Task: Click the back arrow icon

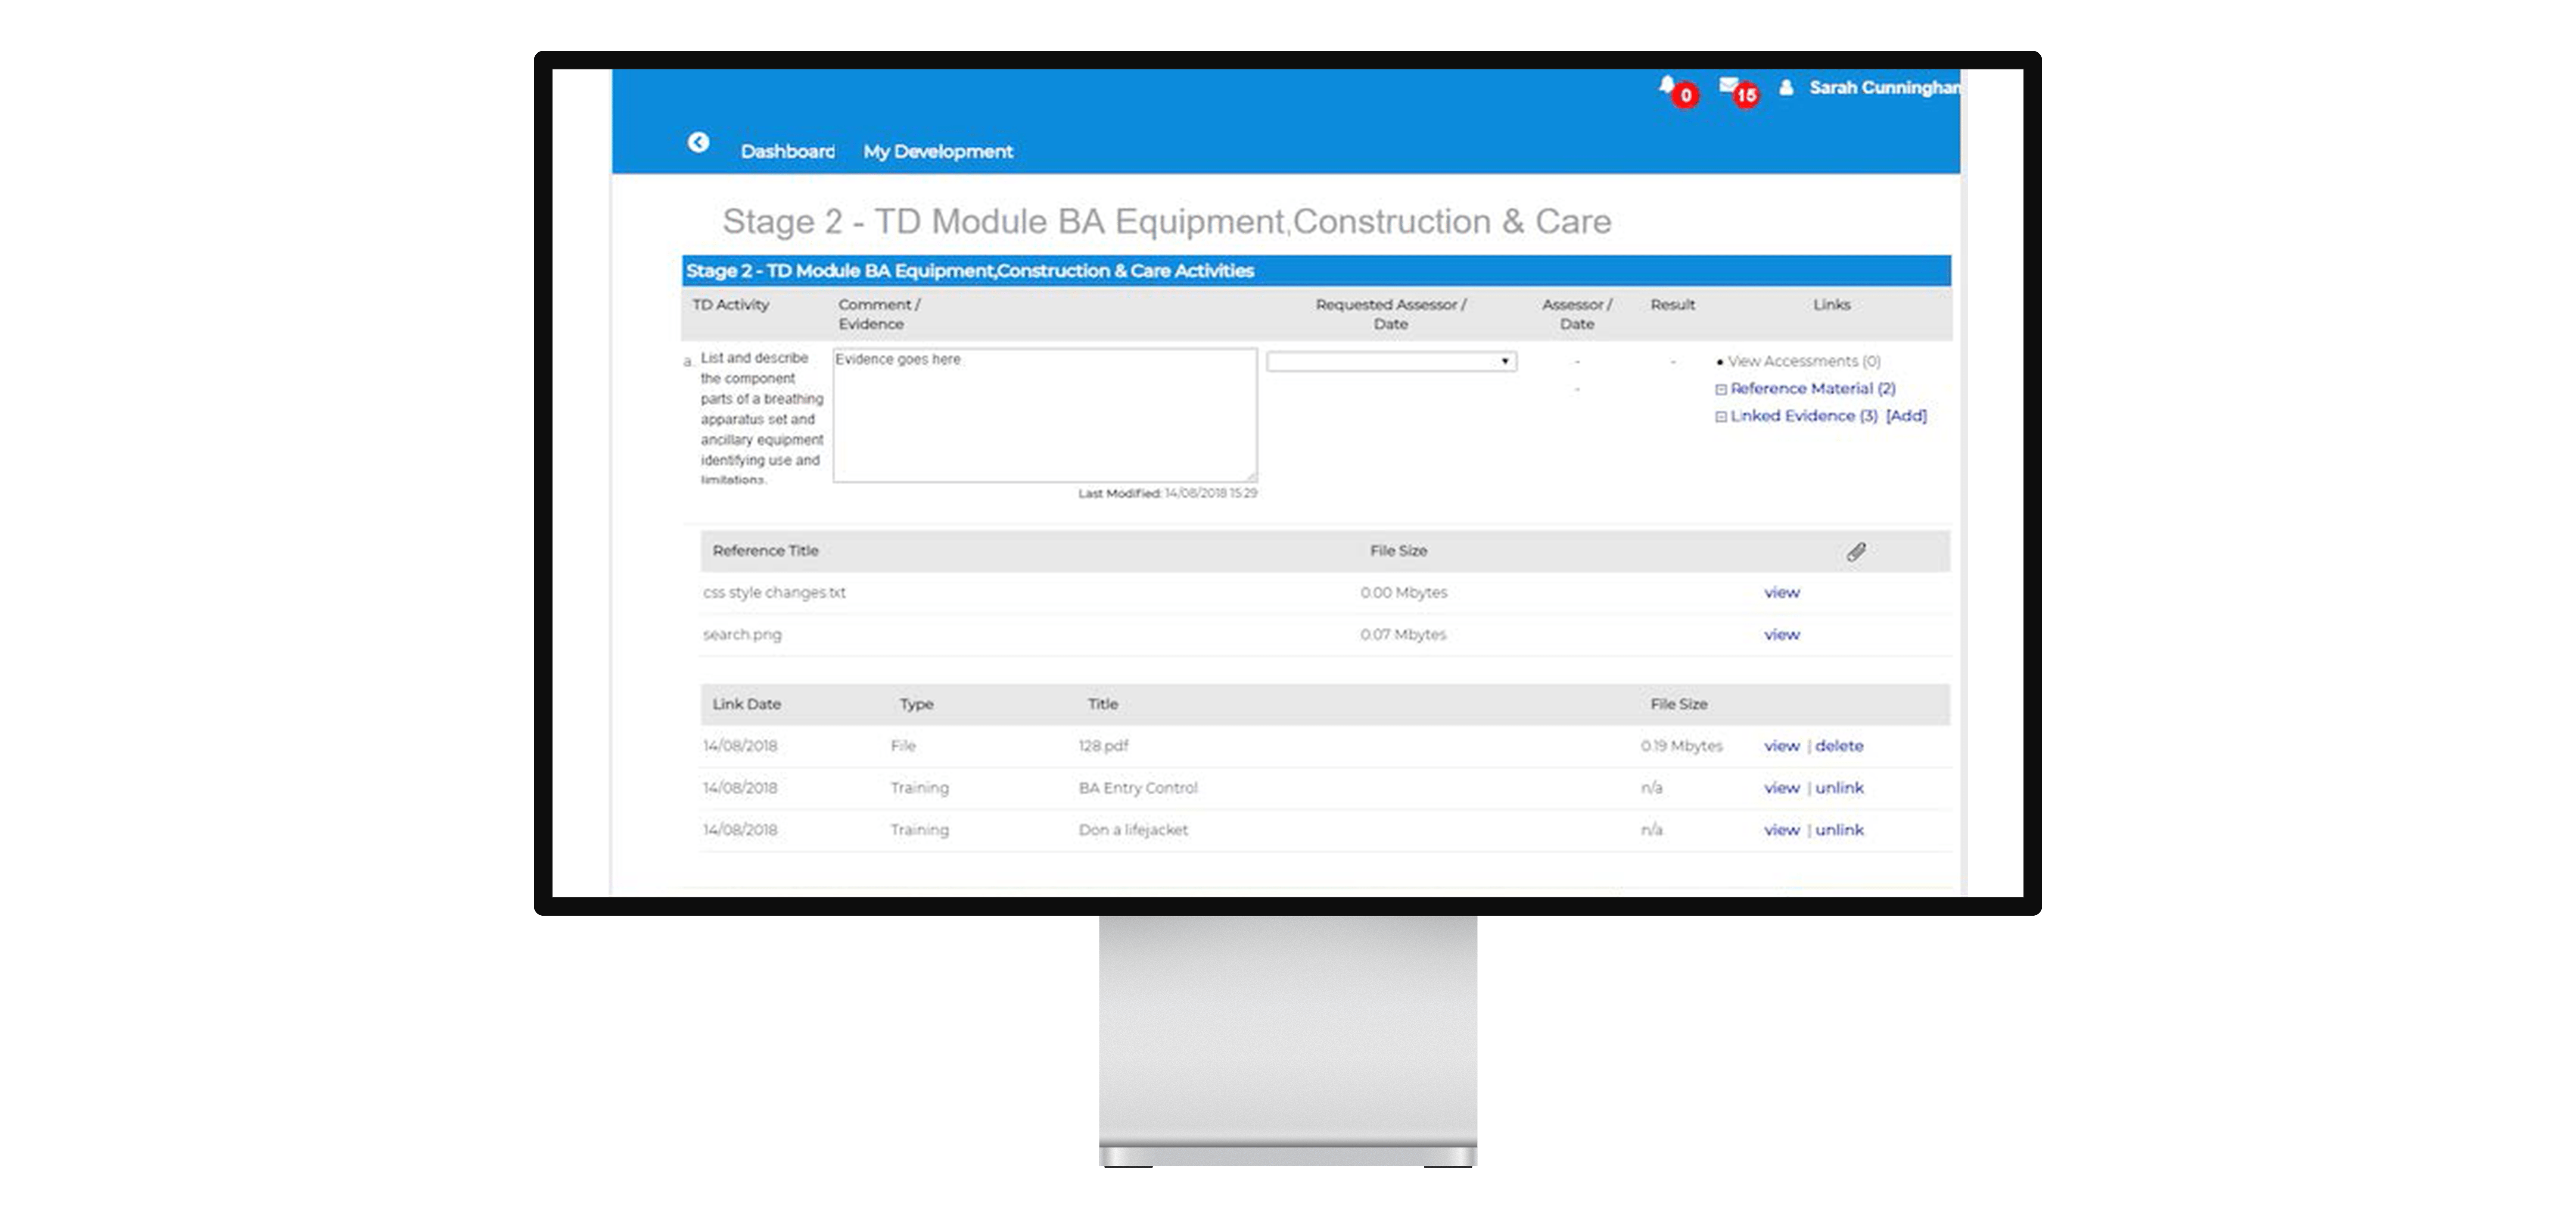Action: point(698,143)
